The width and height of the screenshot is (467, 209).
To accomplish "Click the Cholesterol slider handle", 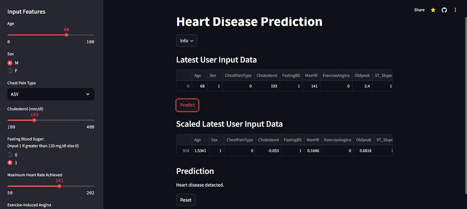I will tap(34, 120).
